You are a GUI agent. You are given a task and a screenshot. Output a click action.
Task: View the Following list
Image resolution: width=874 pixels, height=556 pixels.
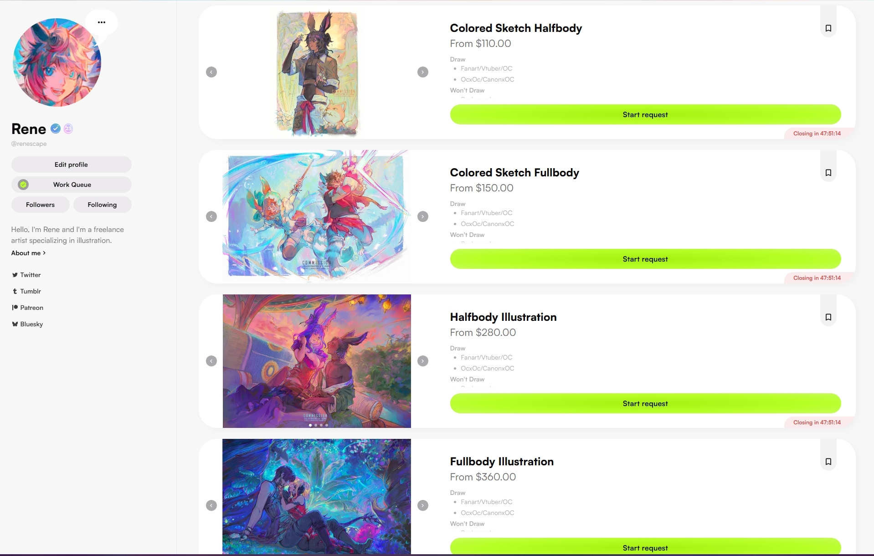[x=102, y=205]
